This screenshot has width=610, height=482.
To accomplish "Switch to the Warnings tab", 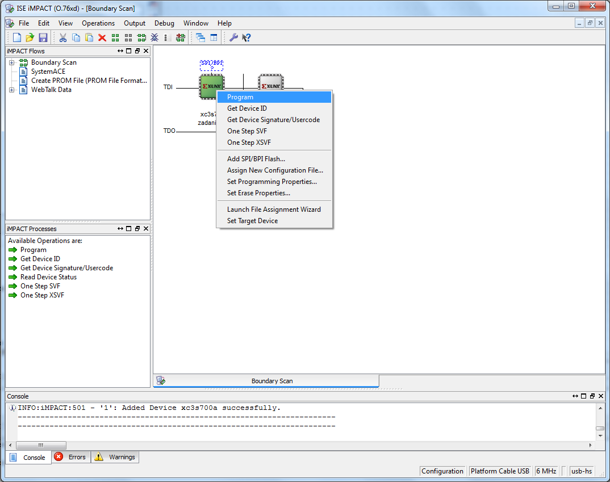I will (115, 456).
